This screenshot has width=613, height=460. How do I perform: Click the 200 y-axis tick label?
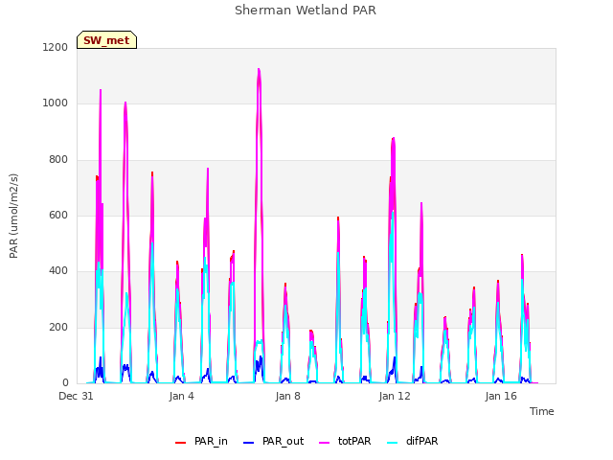point(58,327)
